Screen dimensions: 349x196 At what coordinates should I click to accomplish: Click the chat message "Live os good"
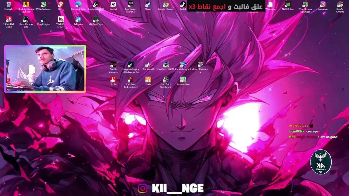[329, 137]
